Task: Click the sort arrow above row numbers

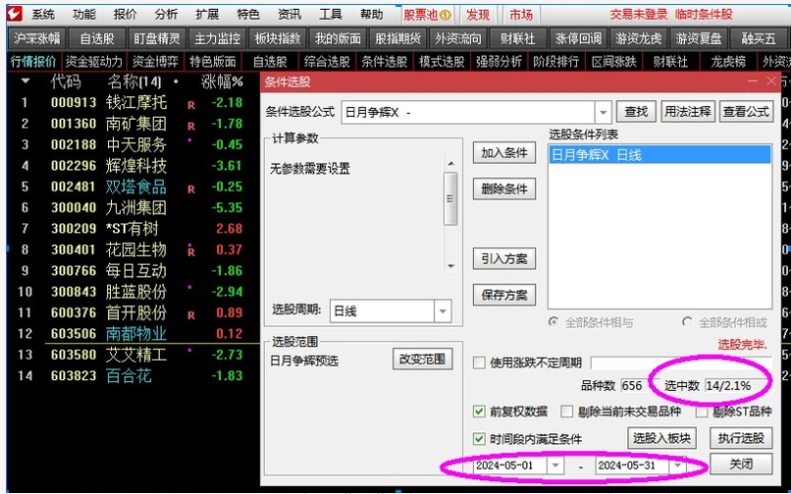Action: pos(26,81)
